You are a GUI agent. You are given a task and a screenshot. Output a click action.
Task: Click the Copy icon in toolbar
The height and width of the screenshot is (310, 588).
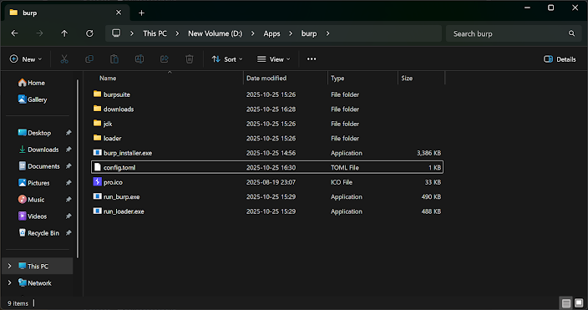point(89,59)
